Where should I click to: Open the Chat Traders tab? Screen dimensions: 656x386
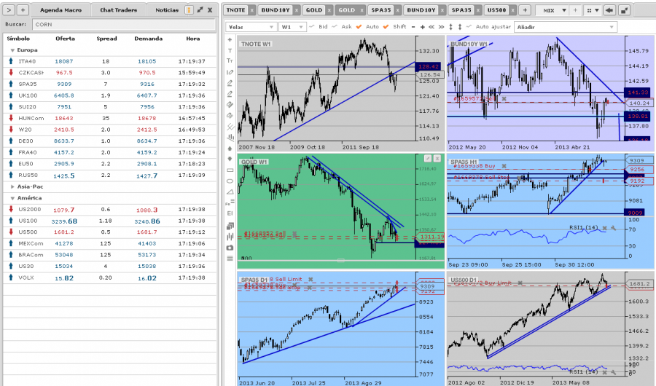(x=119, y=10)
